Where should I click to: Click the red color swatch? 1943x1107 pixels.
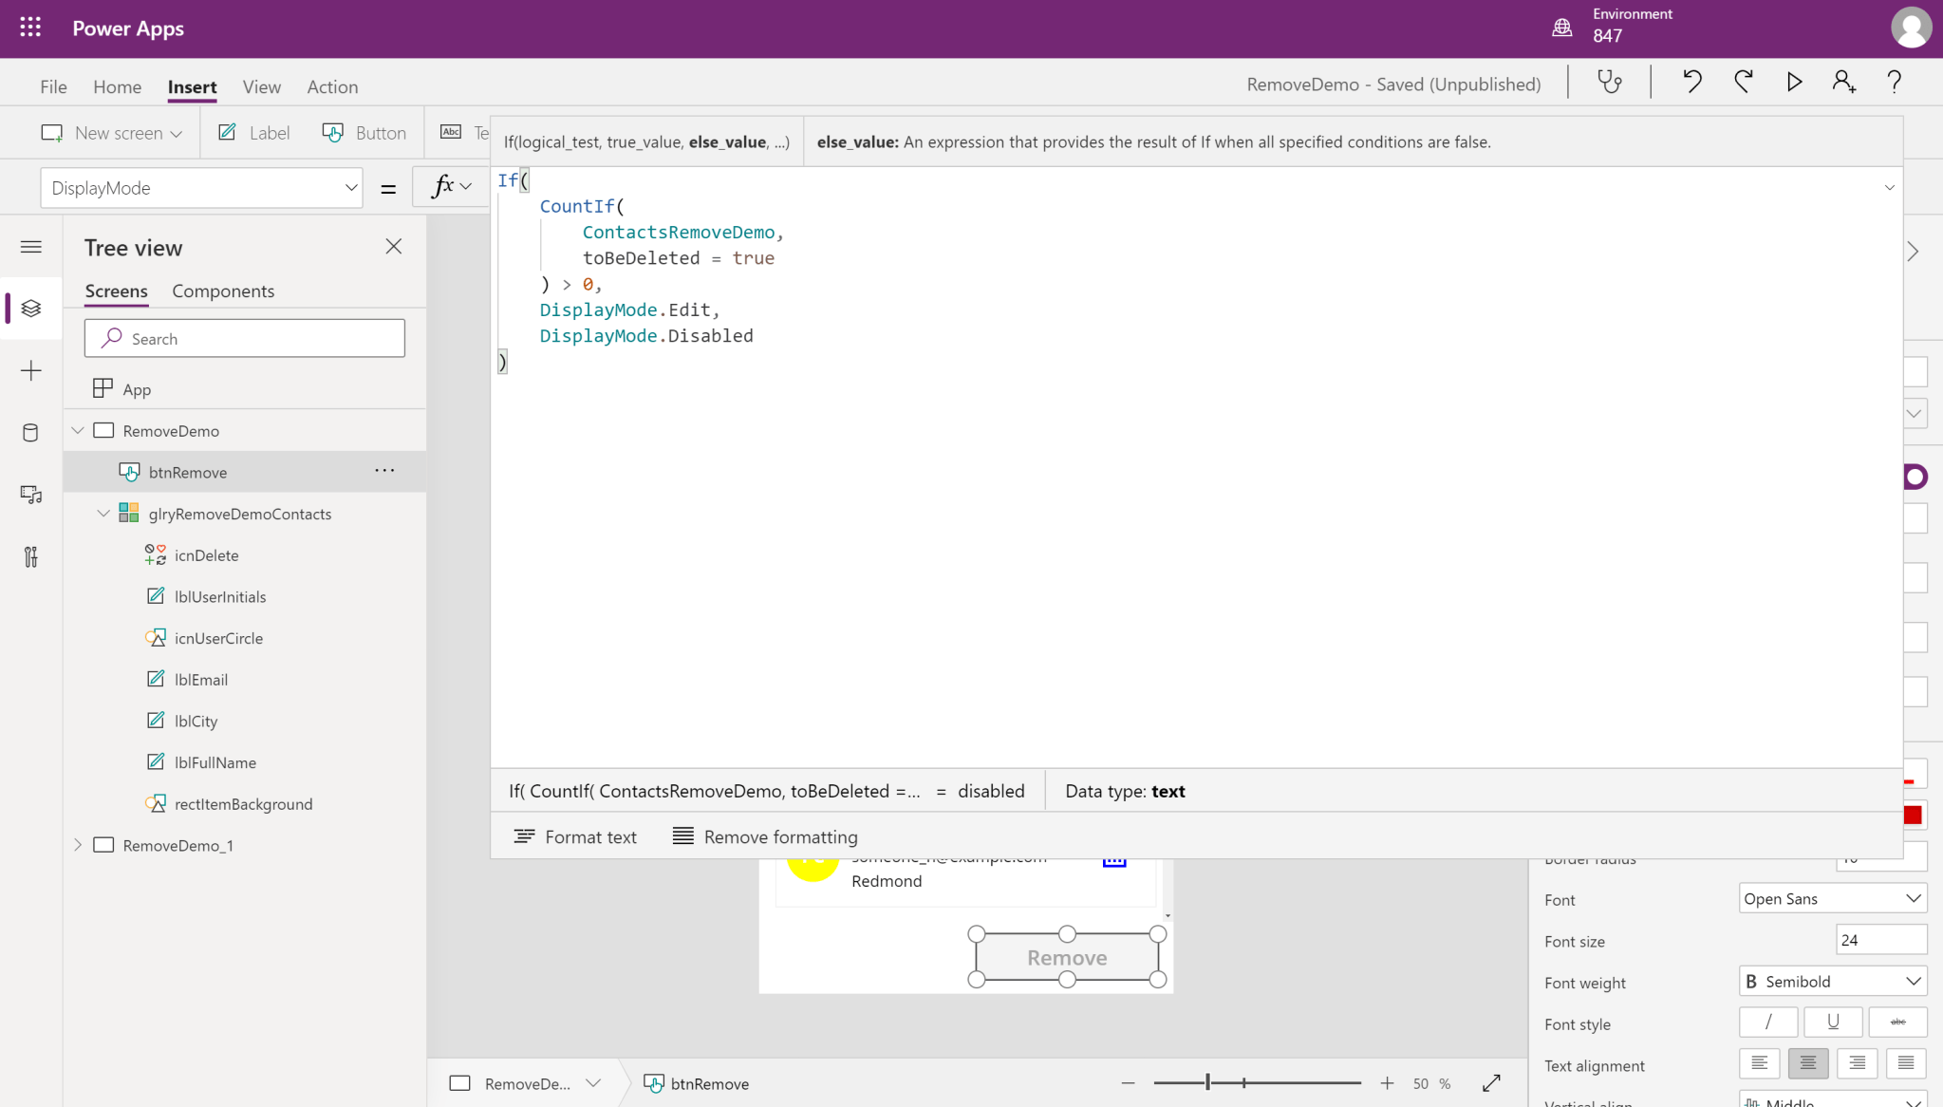coord(1913,815)
